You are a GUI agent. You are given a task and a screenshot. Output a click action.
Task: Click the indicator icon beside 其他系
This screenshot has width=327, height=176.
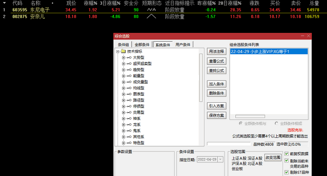(x=129, y=137)
